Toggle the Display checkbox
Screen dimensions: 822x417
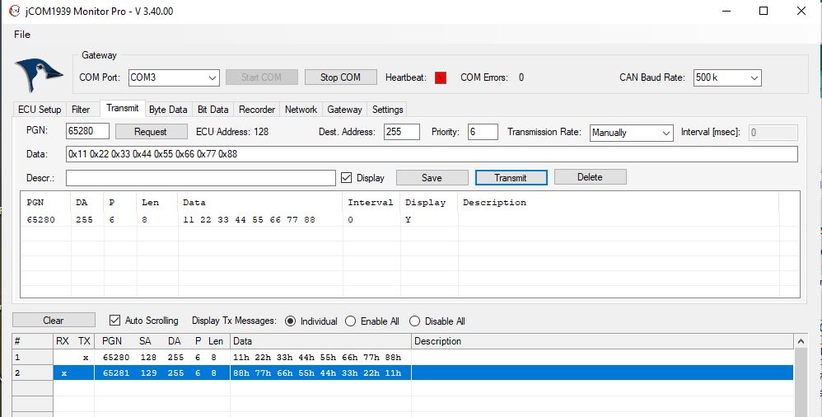[346, 177]
